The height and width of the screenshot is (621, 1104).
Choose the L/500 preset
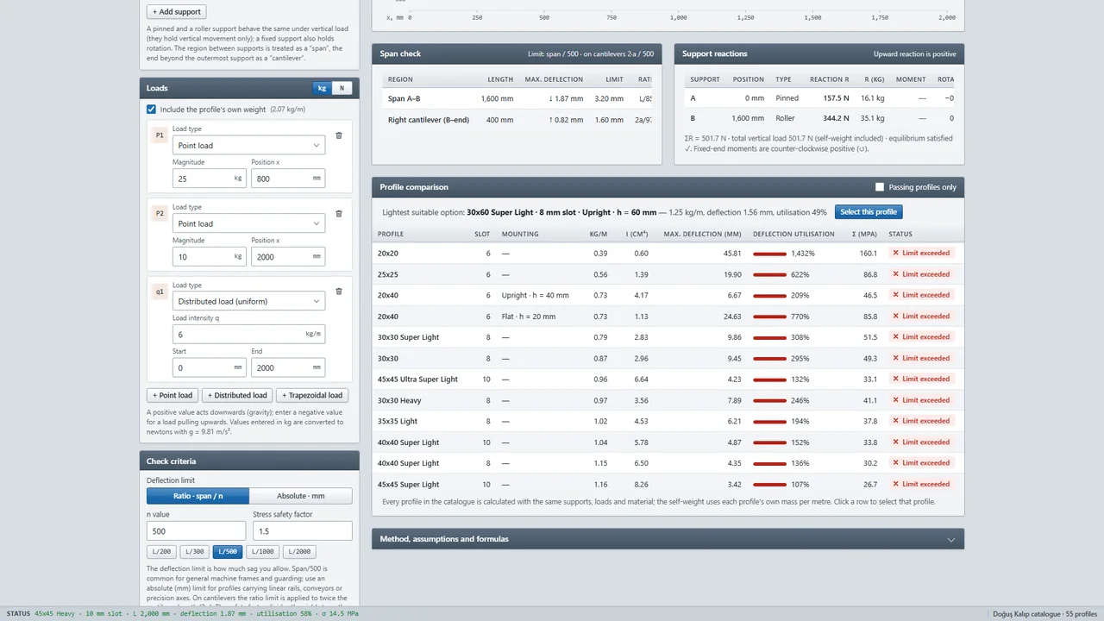tap(228, 552)
